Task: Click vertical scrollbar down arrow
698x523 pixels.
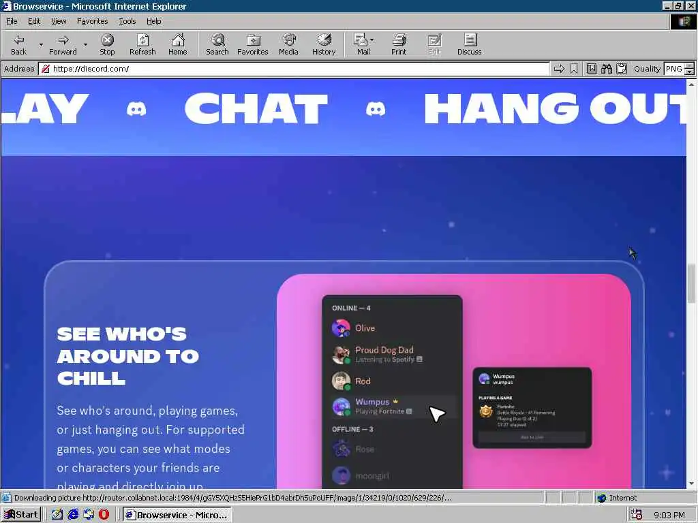Action: tap(691, 484)
